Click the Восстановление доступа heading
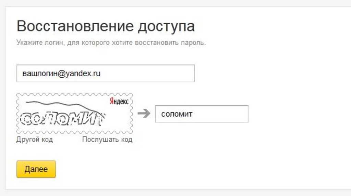Screen dimensions: 351x196 tap(106, 26)
